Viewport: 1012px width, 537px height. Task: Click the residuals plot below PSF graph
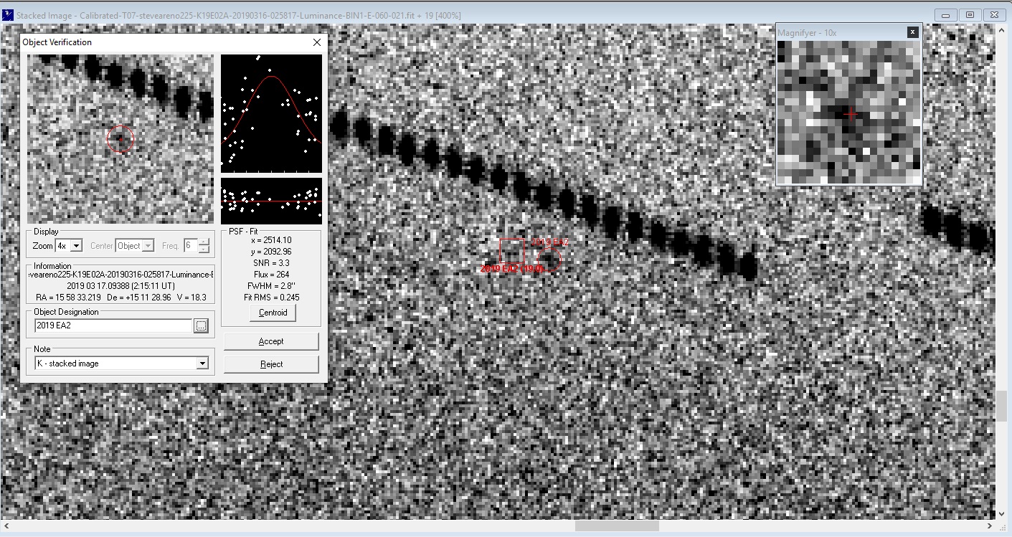pyautogui.click(x=271, y=201)
